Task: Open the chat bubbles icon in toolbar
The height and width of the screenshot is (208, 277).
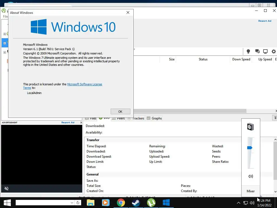Action: click(x=257, y=51)
